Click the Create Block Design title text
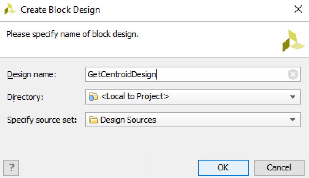This screenshot has height=178, width=309. (60, 10)
